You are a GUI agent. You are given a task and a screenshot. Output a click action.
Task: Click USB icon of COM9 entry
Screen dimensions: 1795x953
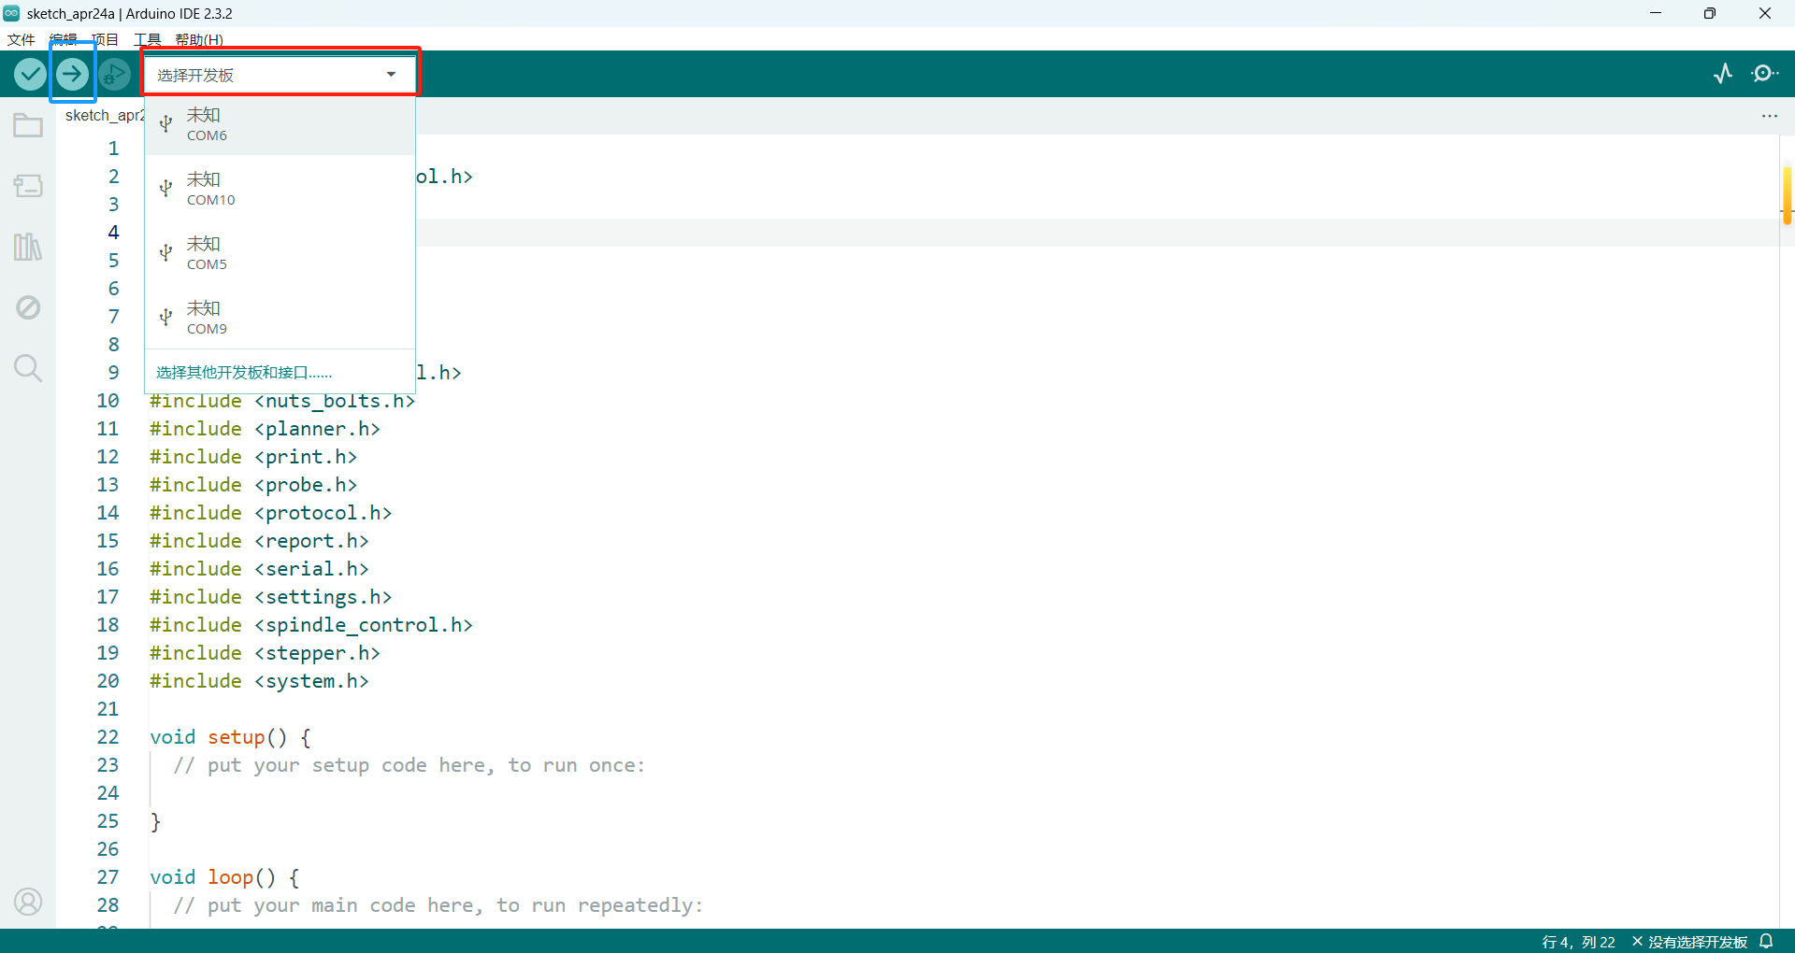click(x=165, y=318)
